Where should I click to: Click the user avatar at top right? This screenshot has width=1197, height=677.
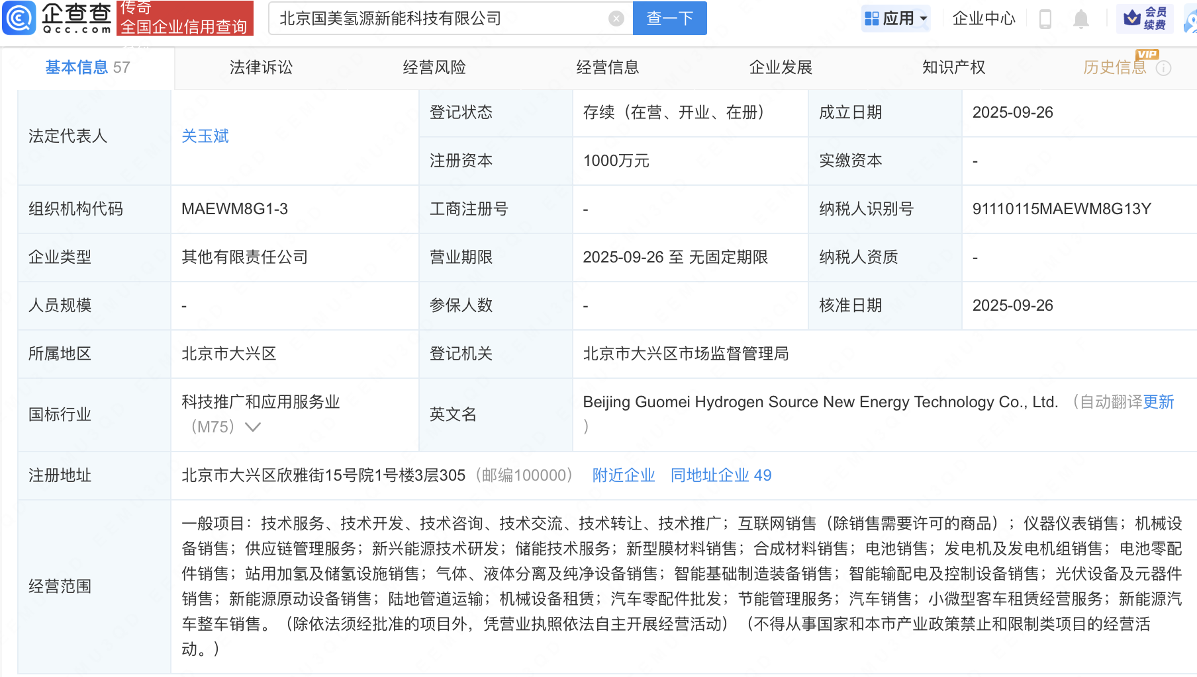tap(1190, 20)
